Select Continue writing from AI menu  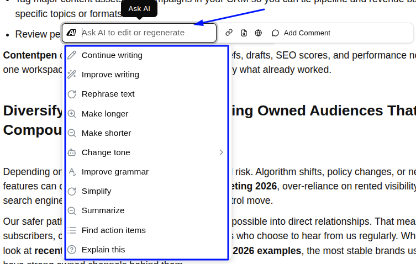[x=146, y=55]
